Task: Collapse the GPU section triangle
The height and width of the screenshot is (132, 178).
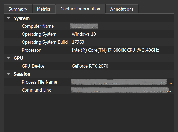Action: tap(9, 58)
